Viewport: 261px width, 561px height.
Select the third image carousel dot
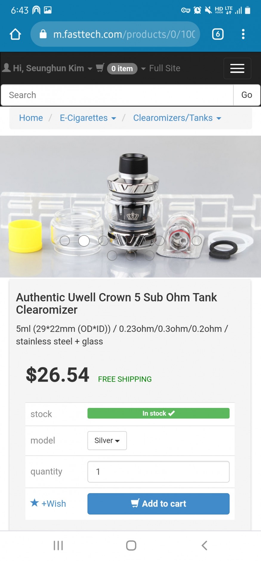click(x=103, y=241)
